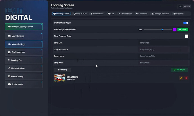Switch to the Damage Indicator tab
Image resolution: width=194 pixels, height=116 pixels.
[160, 14]
